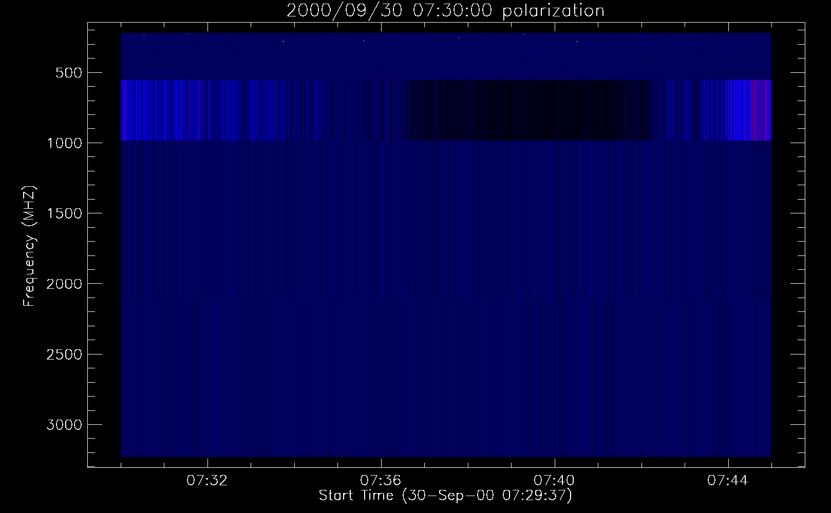831x513 pixels.
Task: Click the 07:40 time axis label
Action: (555, 481)
